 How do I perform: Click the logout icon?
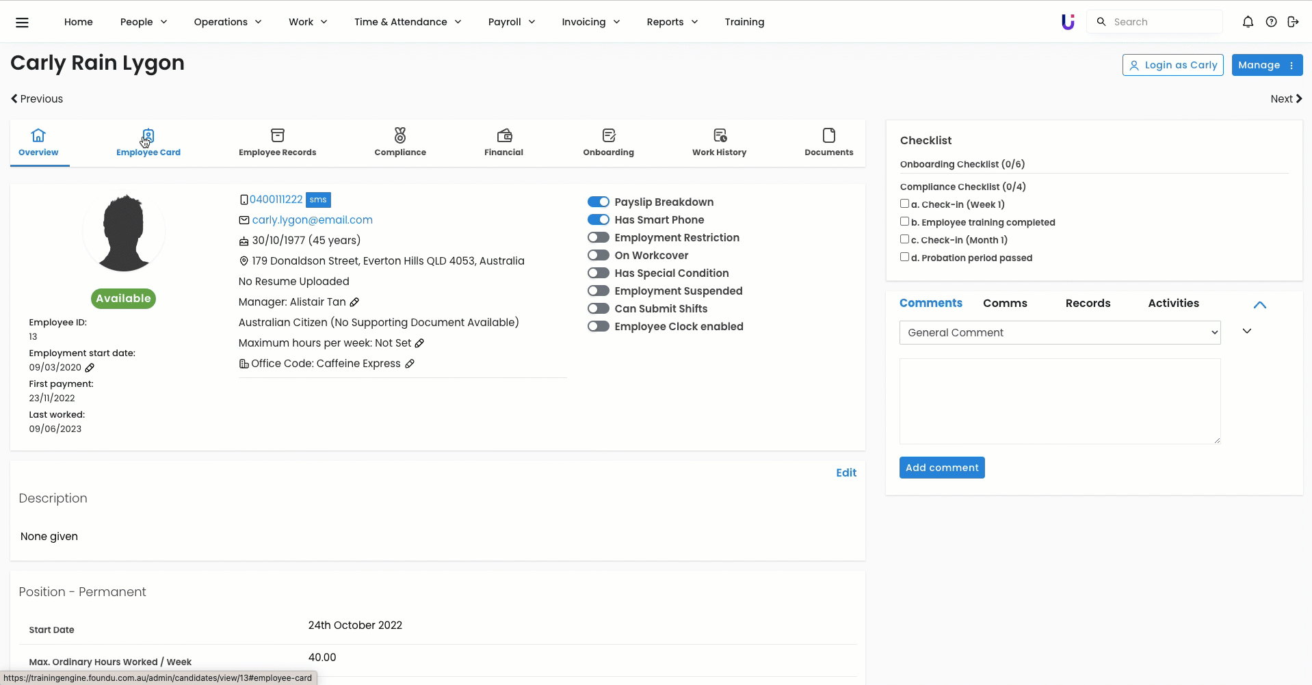[1293, 22]
